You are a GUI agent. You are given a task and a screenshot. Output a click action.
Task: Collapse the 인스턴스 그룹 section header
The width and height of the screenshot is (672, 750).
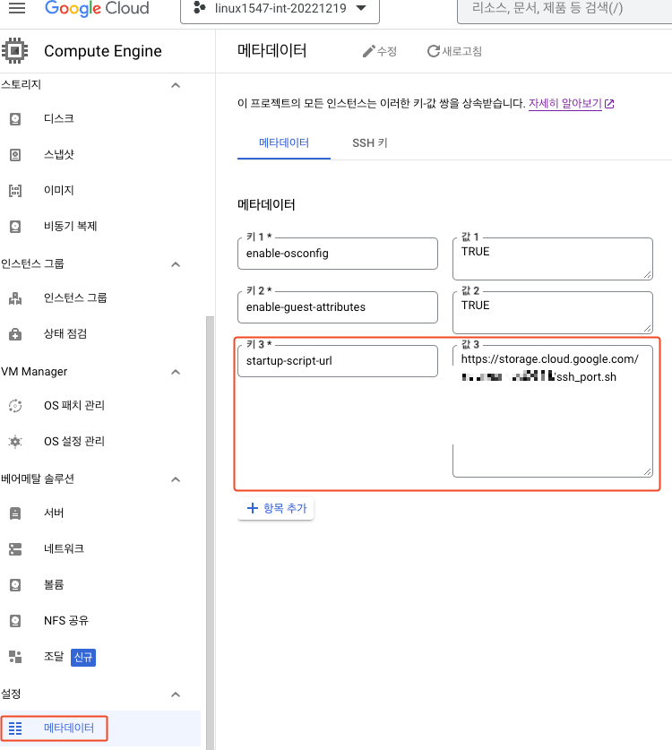(176, 264)
